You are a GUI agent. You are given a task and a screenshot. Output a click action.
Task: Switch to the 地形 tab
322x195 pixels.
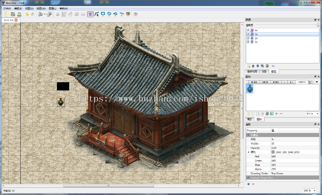pos(249,119)
